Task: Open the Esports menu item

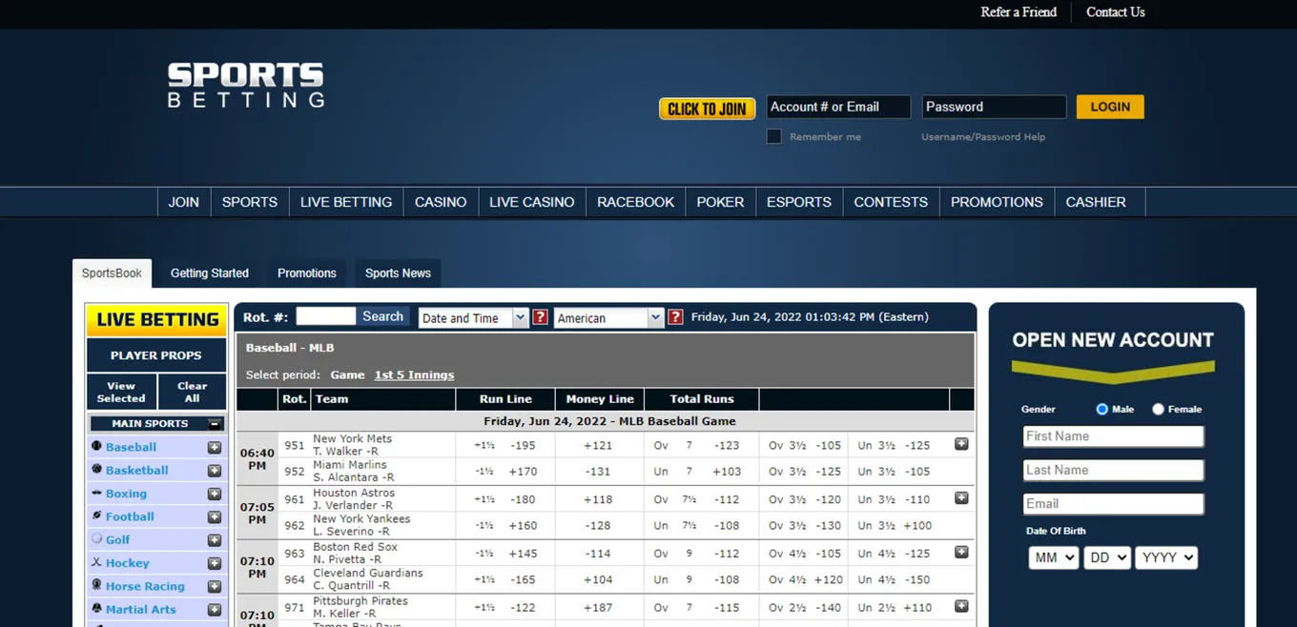Action: click(x=799, y=202)
